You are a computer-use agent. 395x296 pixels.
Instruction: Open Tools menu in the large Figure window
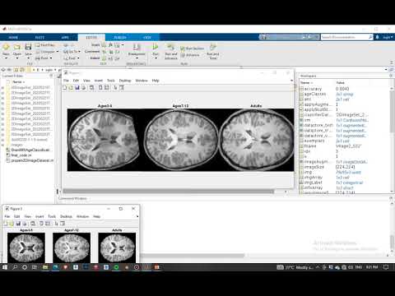tap(111, 81)
